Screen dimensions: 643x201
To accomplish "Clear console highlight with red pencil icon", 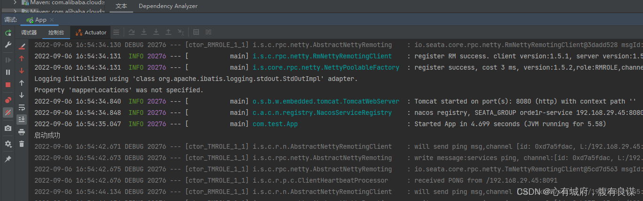I will 22,46.
